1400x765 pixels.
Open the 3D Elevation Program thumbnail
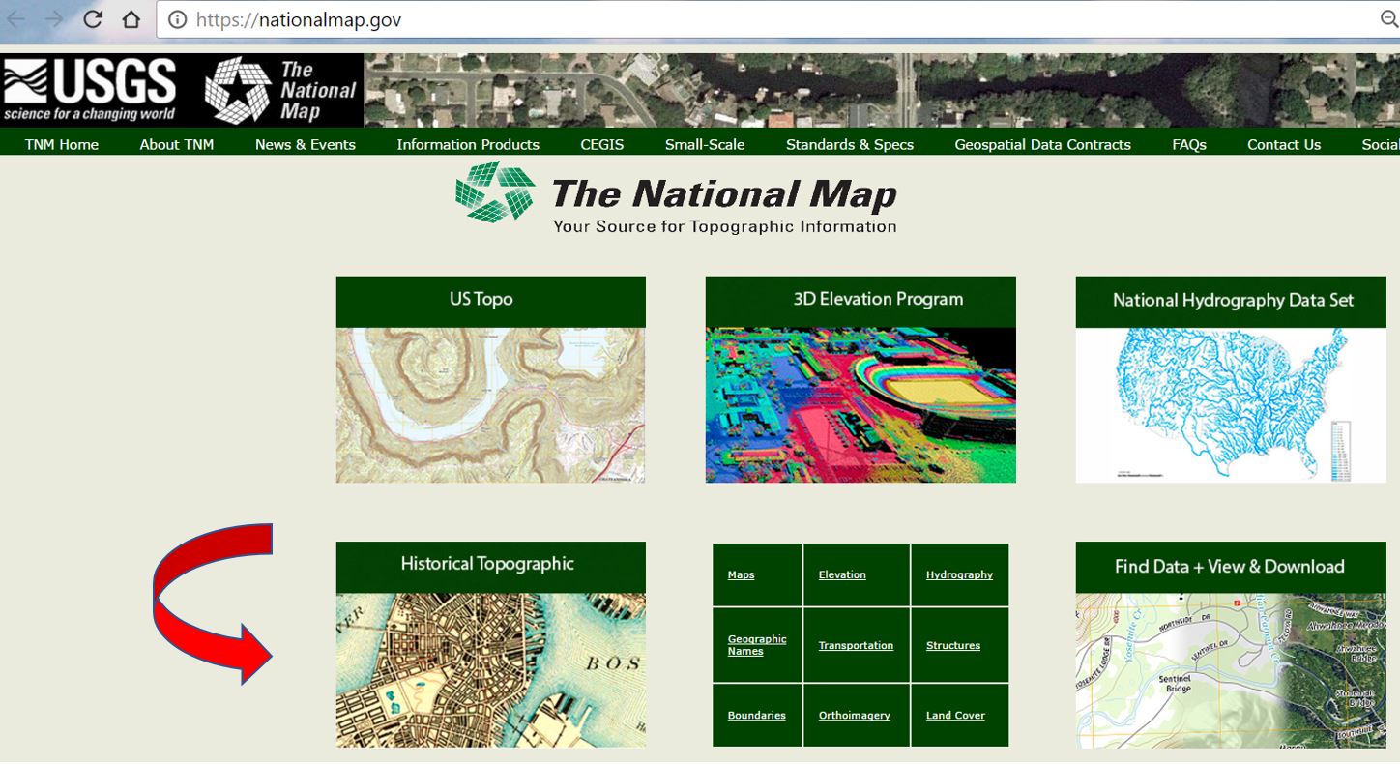pyautogui.click(x=860, y=404)
